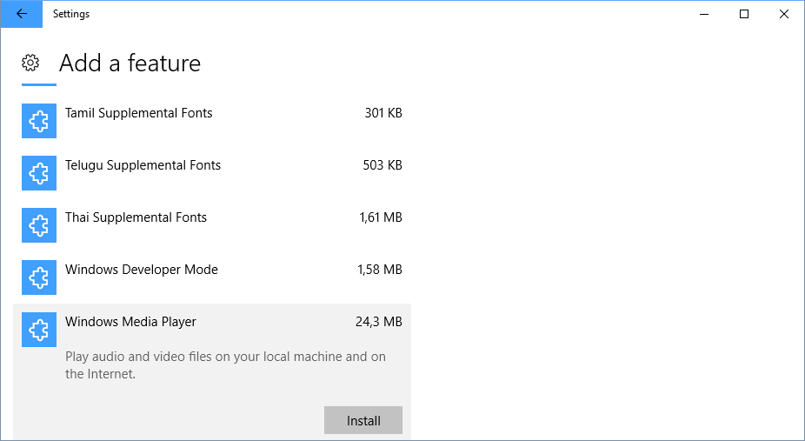Viewport: 805px width, 441px height.
Task: Select the Telugu Supplemental Fonts label
Action: pos(143,165)
